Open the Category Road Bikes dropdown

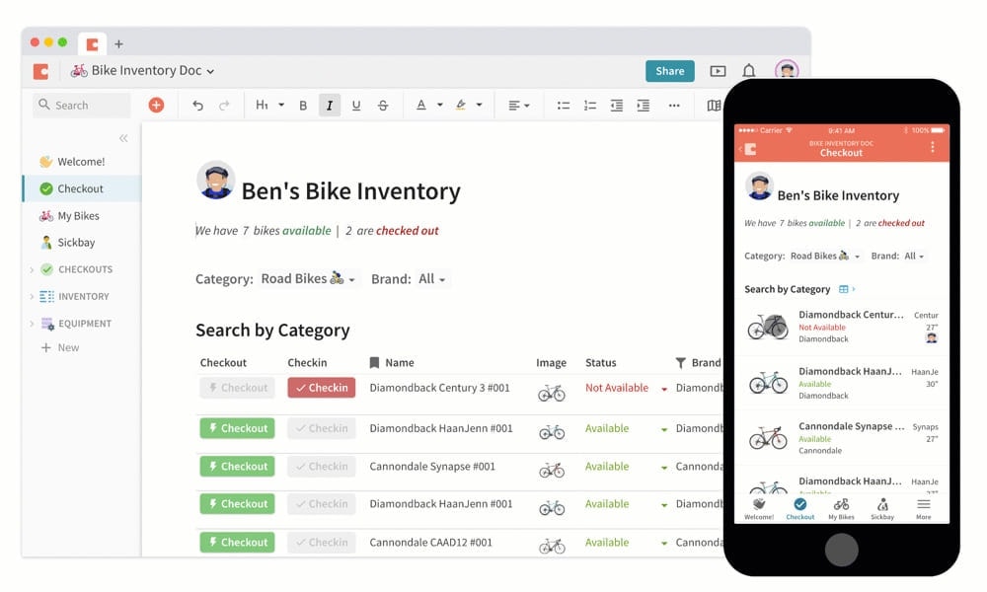[308, 278]
